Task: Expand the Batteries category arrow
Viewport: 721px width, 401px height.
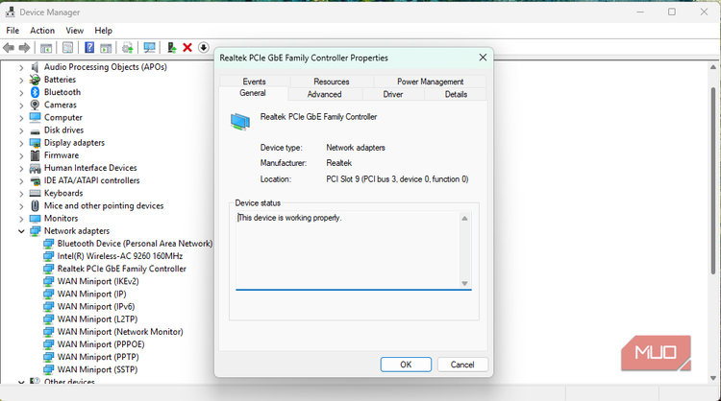Action: (21, 80)
